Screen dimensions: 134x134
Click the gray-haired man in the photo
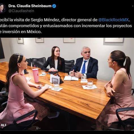pyautogui.click(x=85, y=63)
